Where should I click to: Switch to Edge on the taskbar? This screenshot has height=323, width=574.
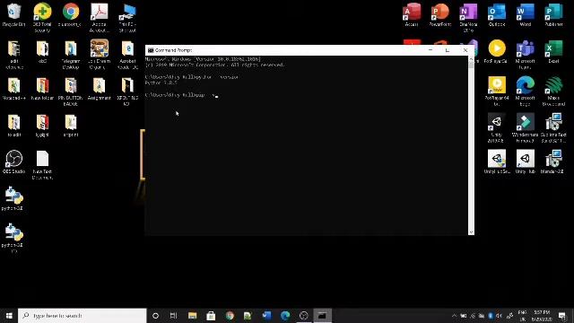click(x=285, y=316)
